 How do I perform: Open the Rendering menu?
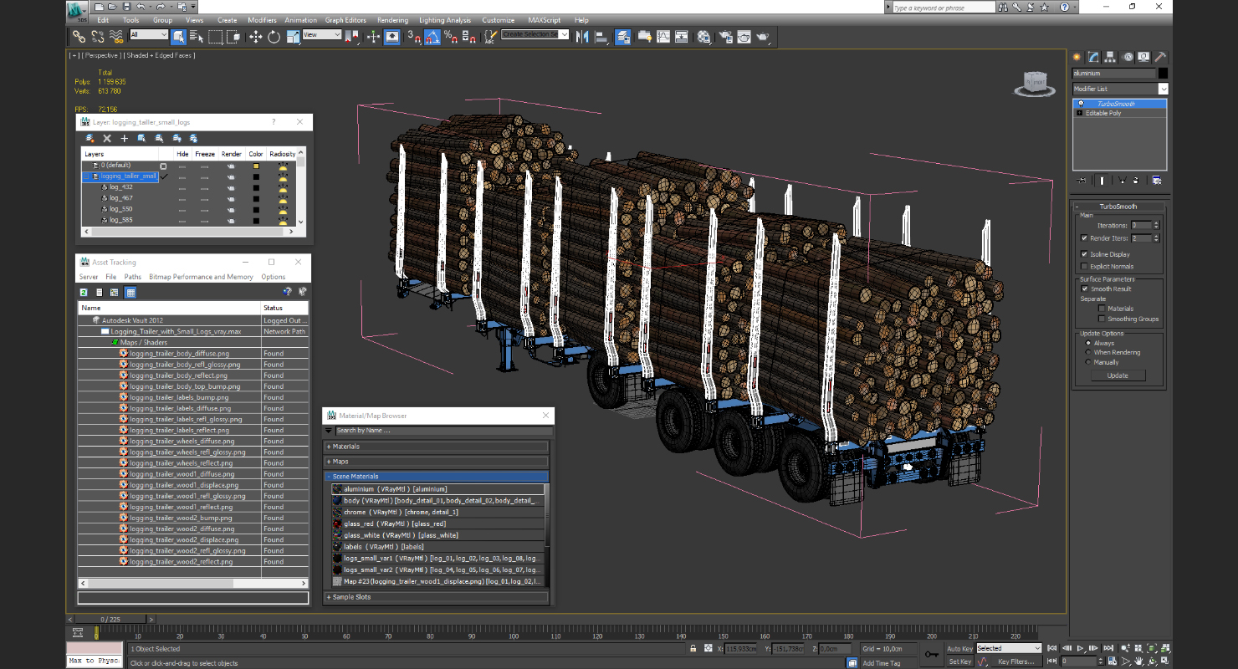coord(392,20)
